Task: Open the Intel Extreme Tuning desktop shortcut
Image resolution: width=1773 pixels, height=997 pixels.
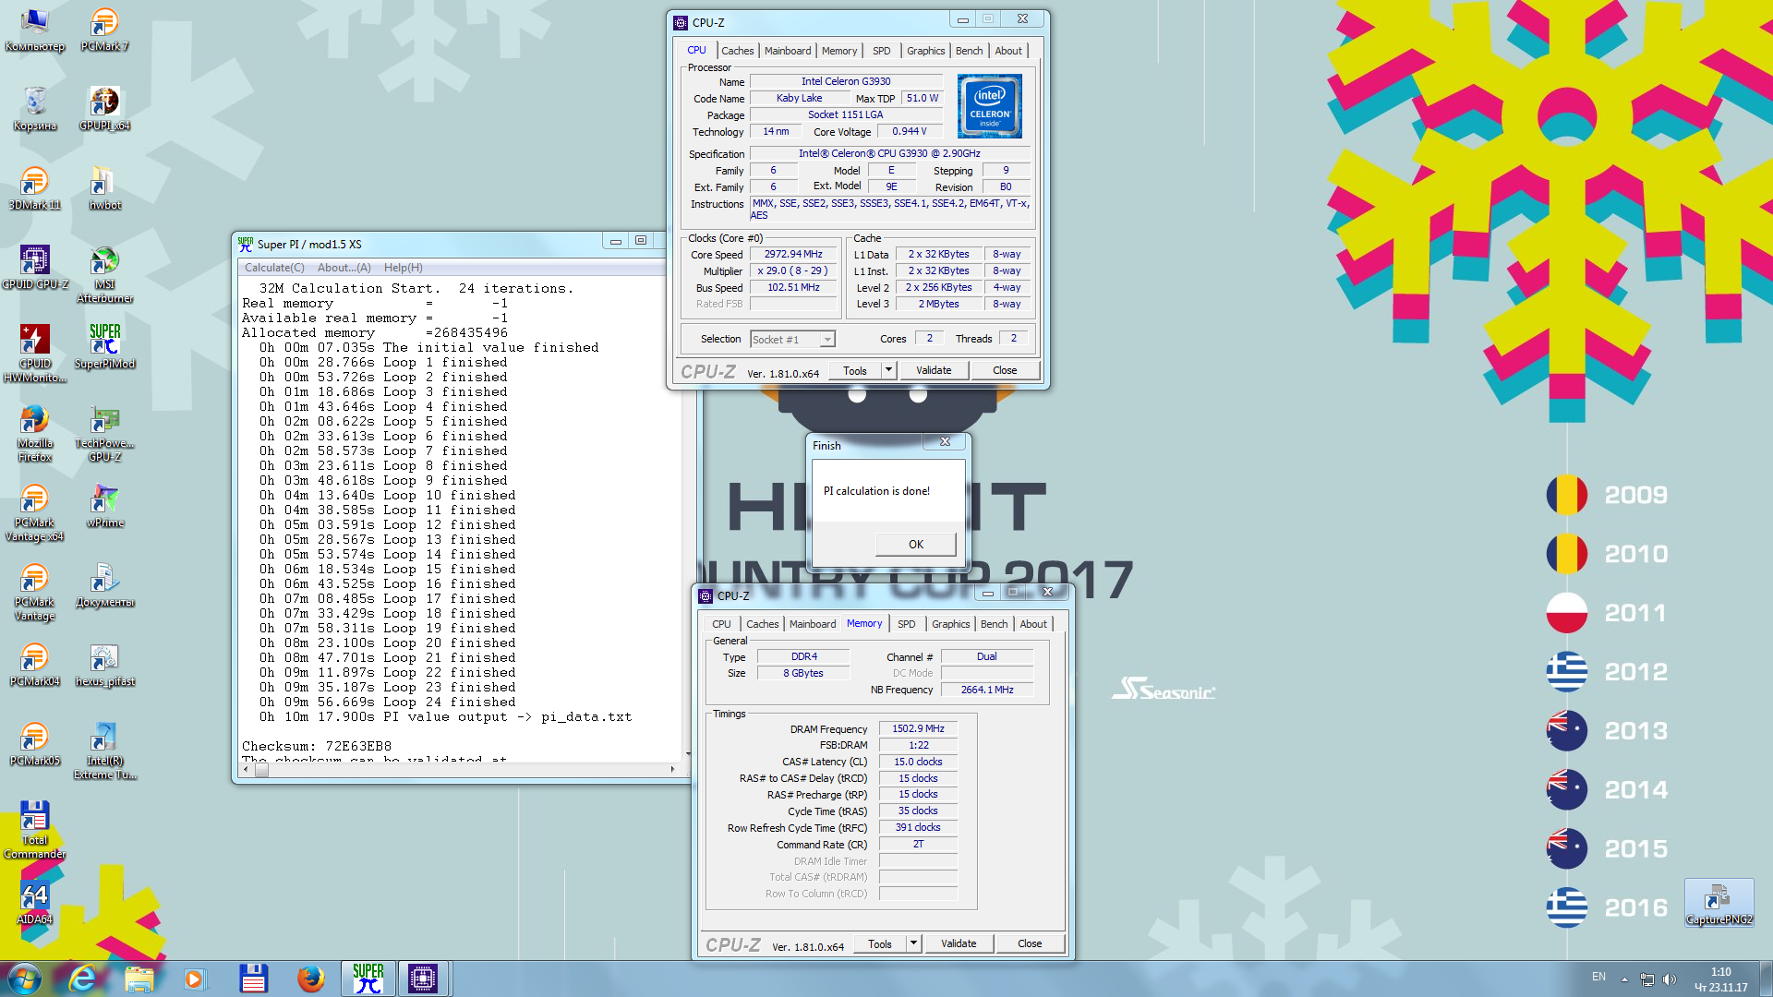Action: (104, 751)
